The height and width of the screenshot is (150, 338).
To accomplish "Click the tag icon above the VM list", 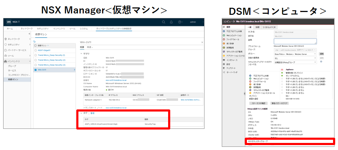I will click(35, 41).
